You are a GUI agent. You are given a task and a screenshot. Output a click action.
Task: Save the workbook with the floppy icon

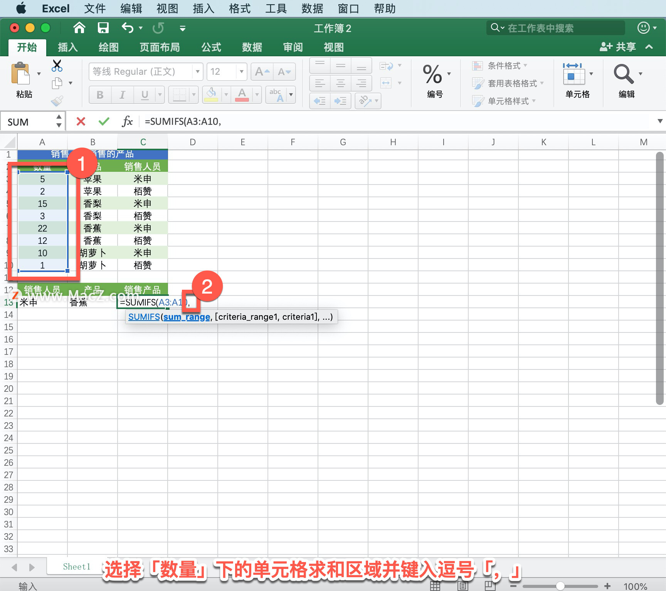[103, 28]
